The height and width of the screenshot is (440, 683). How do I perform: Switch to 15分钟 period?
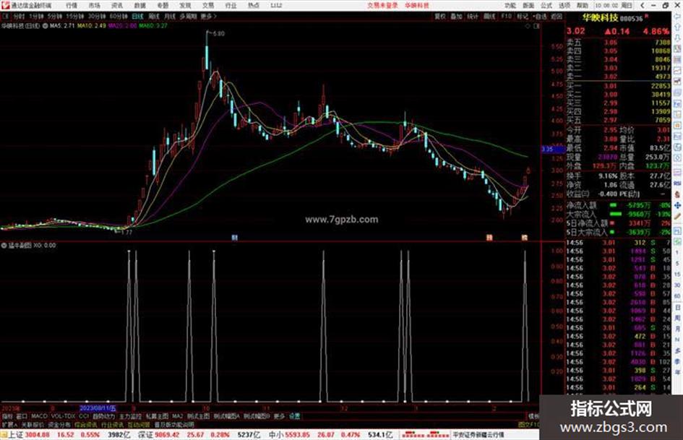pyautogui.click(x=75, y=16)
